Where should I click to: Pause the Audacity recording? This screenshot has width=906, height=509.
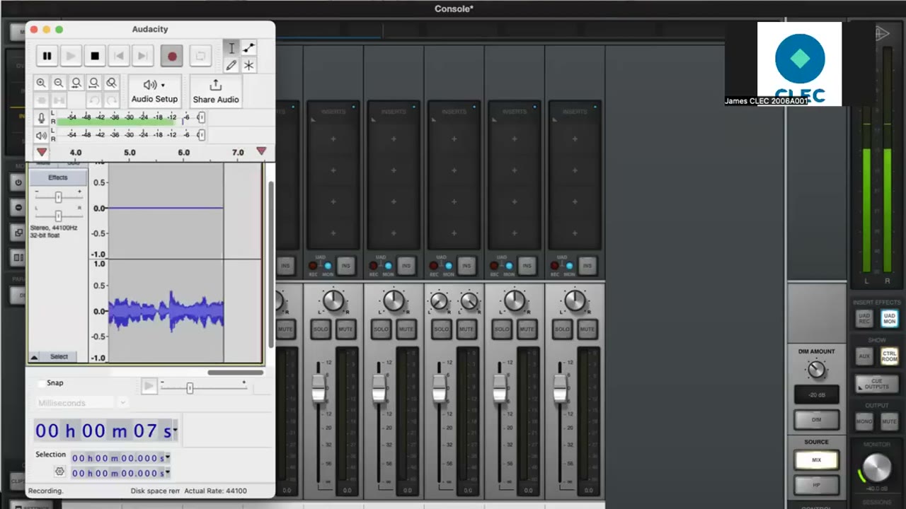tap(47, 56)
